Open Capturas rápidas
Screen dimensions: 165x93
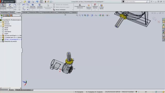[95, 6]
